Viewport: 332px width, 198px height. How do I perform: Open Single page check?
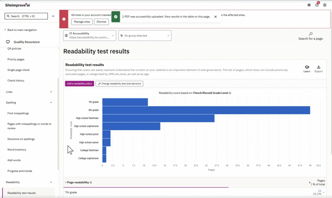[19, 70]
